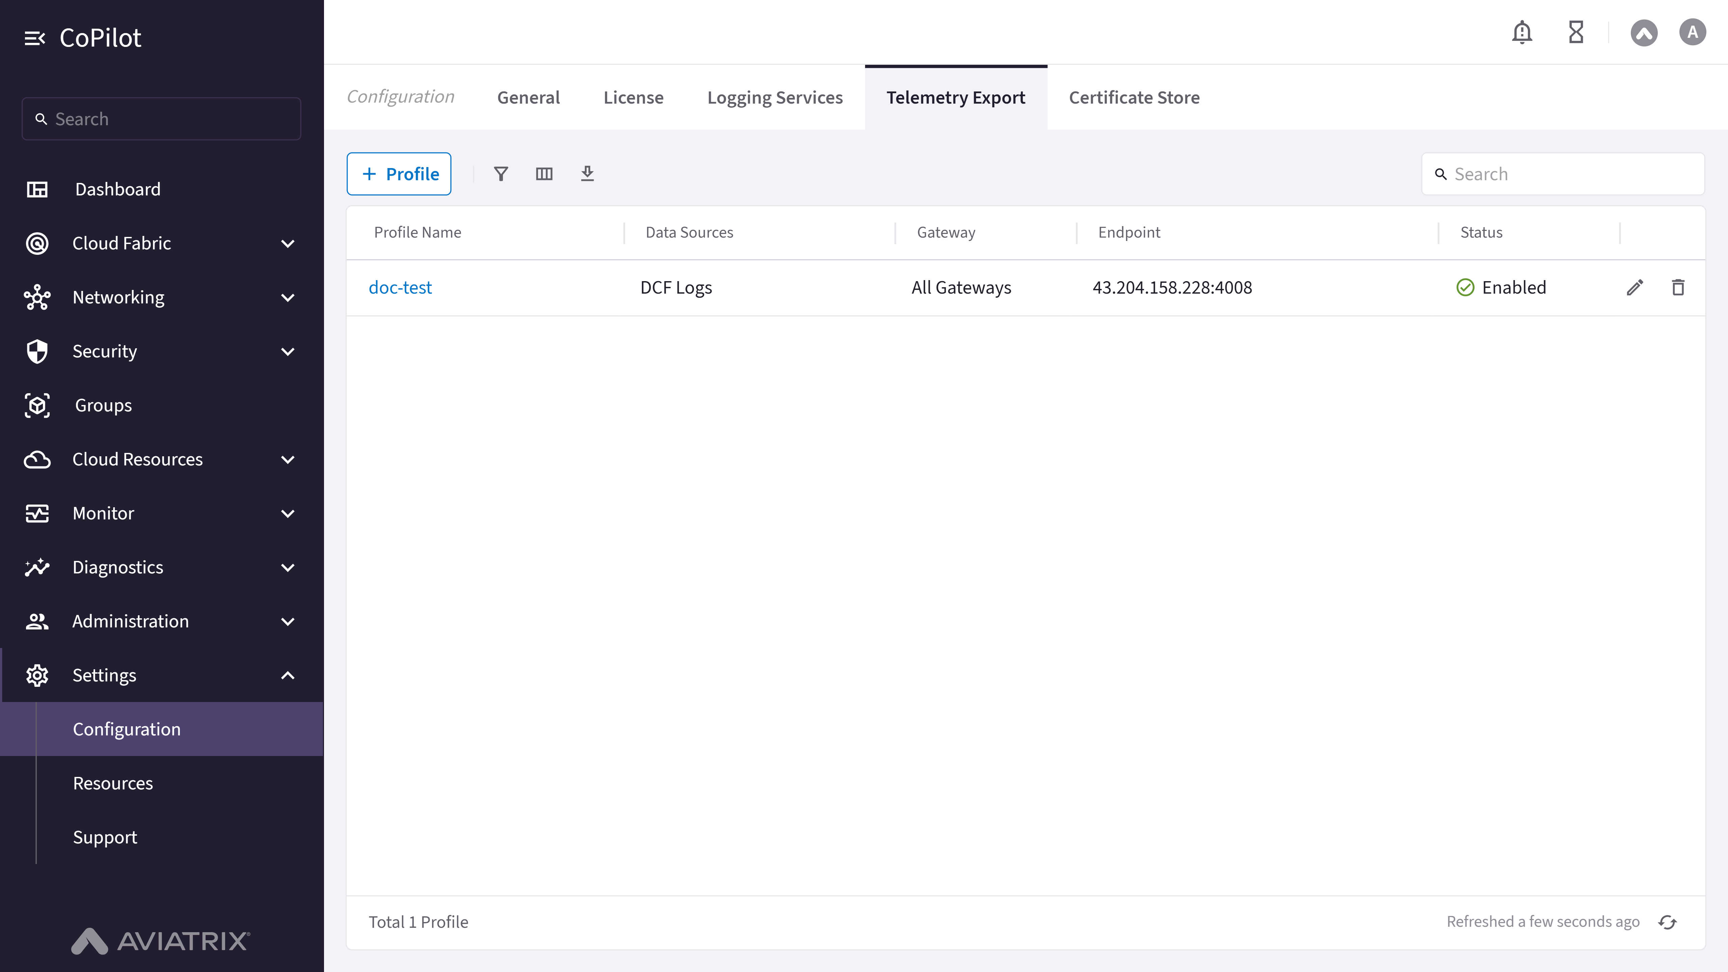Select the Telemetry Export tab
This screenshot has height=972, width=1728.
tap(956, 98)
